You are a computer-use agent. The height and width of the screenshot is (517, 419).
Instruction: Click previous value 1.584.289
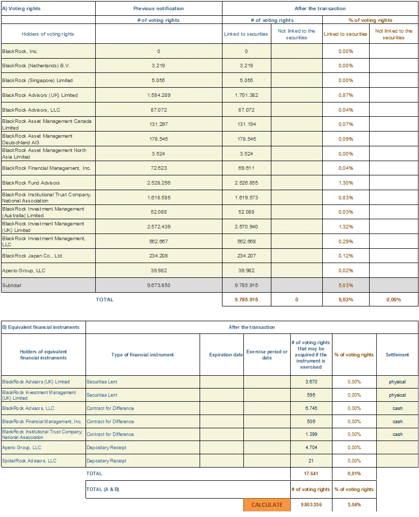(x=159, y=95)
